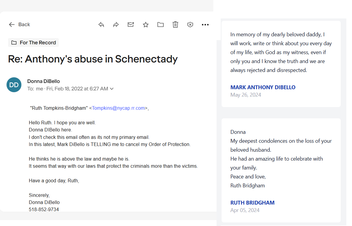The width and height of the screenshot is (352, 226).
Task: Go back using the Back arrow
Action: tap(19, 25)
